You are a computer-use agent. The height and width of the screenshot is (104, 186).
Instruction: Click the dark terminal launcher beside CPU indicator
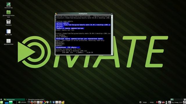click(x=29, y=102)
